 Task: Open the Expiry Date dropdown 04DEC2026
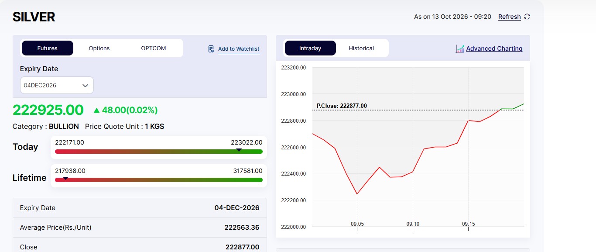point(57,85)
